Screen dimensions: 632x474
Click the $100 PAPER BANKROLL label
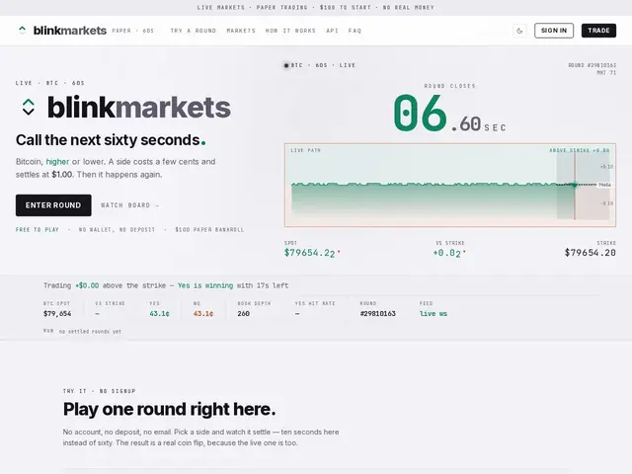coord(209,229)
